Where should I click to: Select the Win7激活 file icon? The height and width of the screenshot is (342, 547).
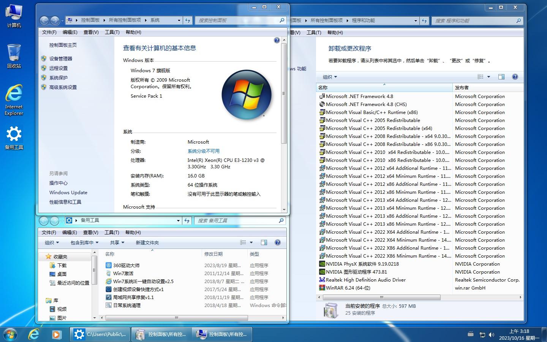point(109,273)
